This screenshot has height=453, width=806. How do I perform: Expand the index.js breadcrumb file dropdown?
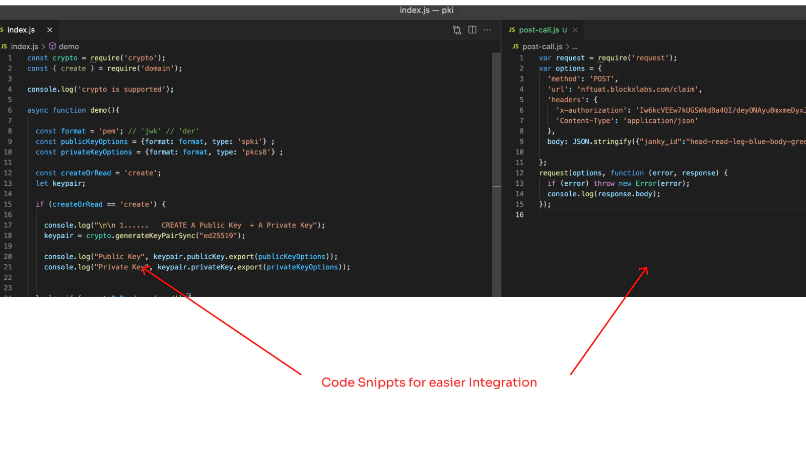[x=24, y=46]
